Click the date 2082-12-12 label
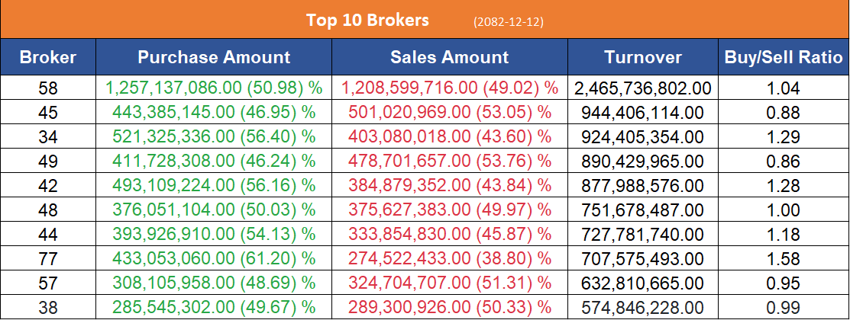 (509, 21)
